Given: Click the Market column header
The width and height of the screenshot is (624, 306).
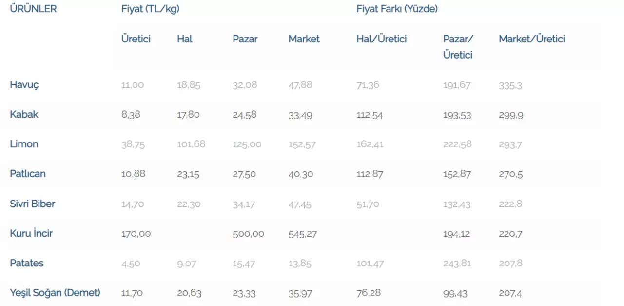Looking at the screenshot, I should click(x=304, y=39).
